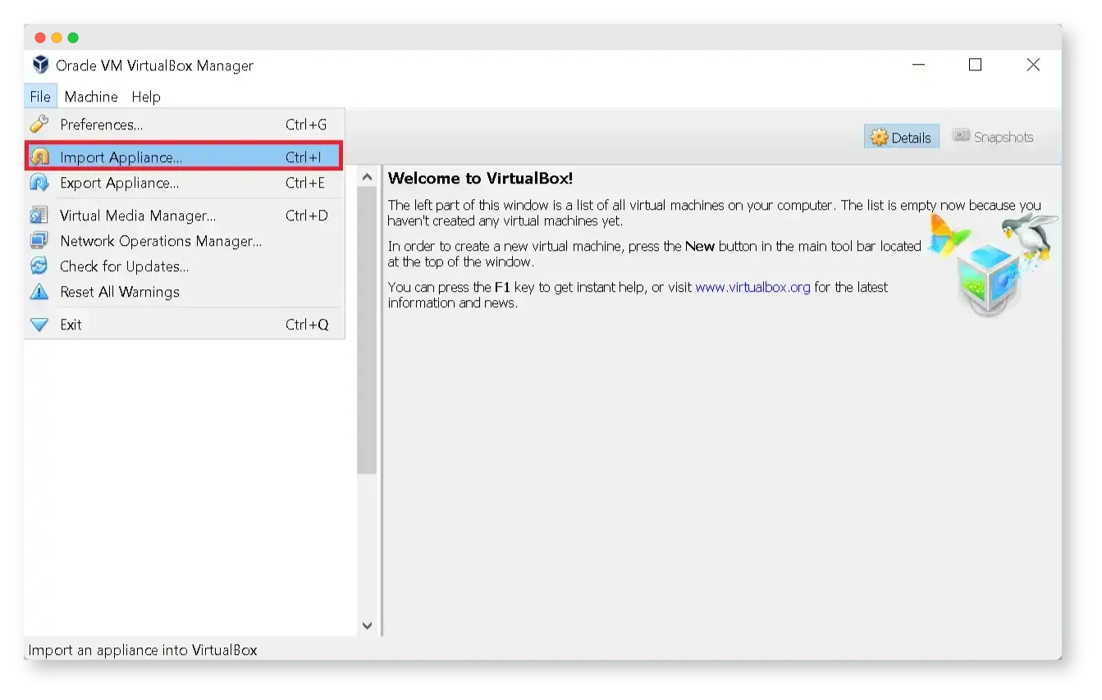Switch to the Details view button
This screenshot has width=1102, height=700.
tap(901, 138)
